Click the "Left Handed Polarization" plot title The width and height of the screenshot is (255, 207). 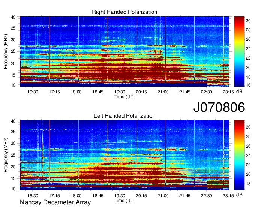124,116
